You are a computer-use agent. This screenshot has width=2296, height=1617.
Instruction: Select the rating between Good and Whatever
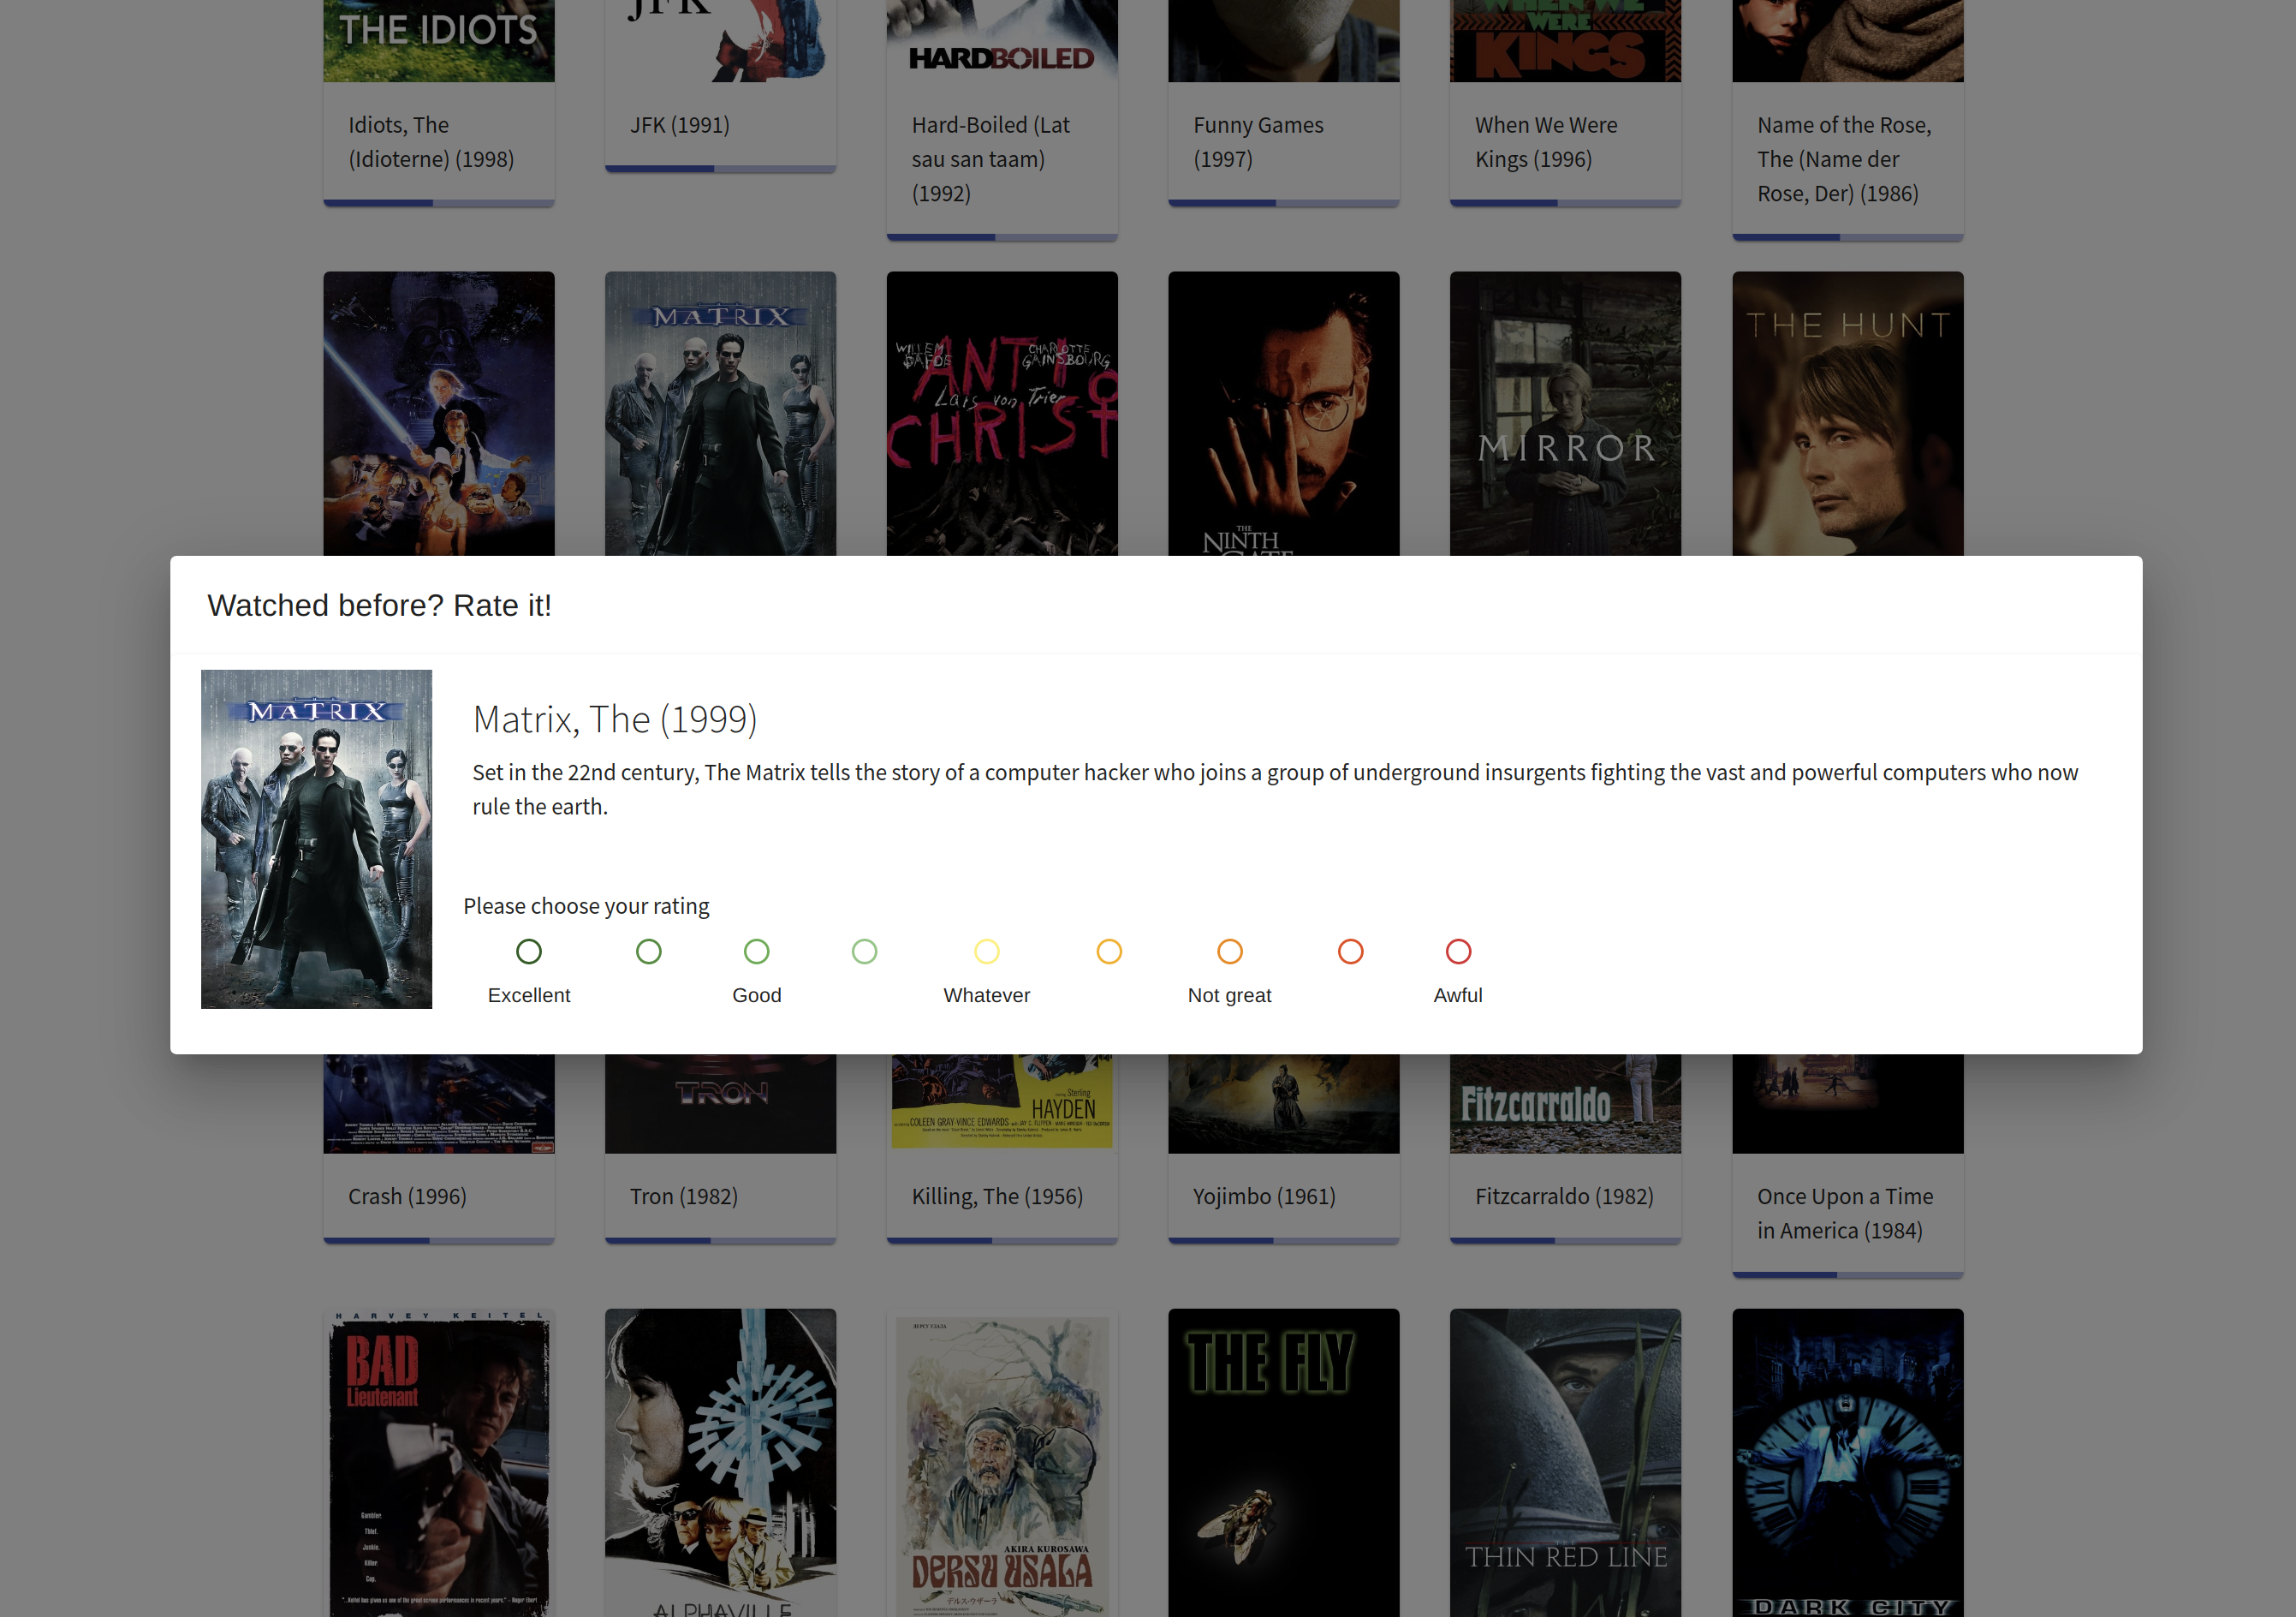[x=865, y=952]
